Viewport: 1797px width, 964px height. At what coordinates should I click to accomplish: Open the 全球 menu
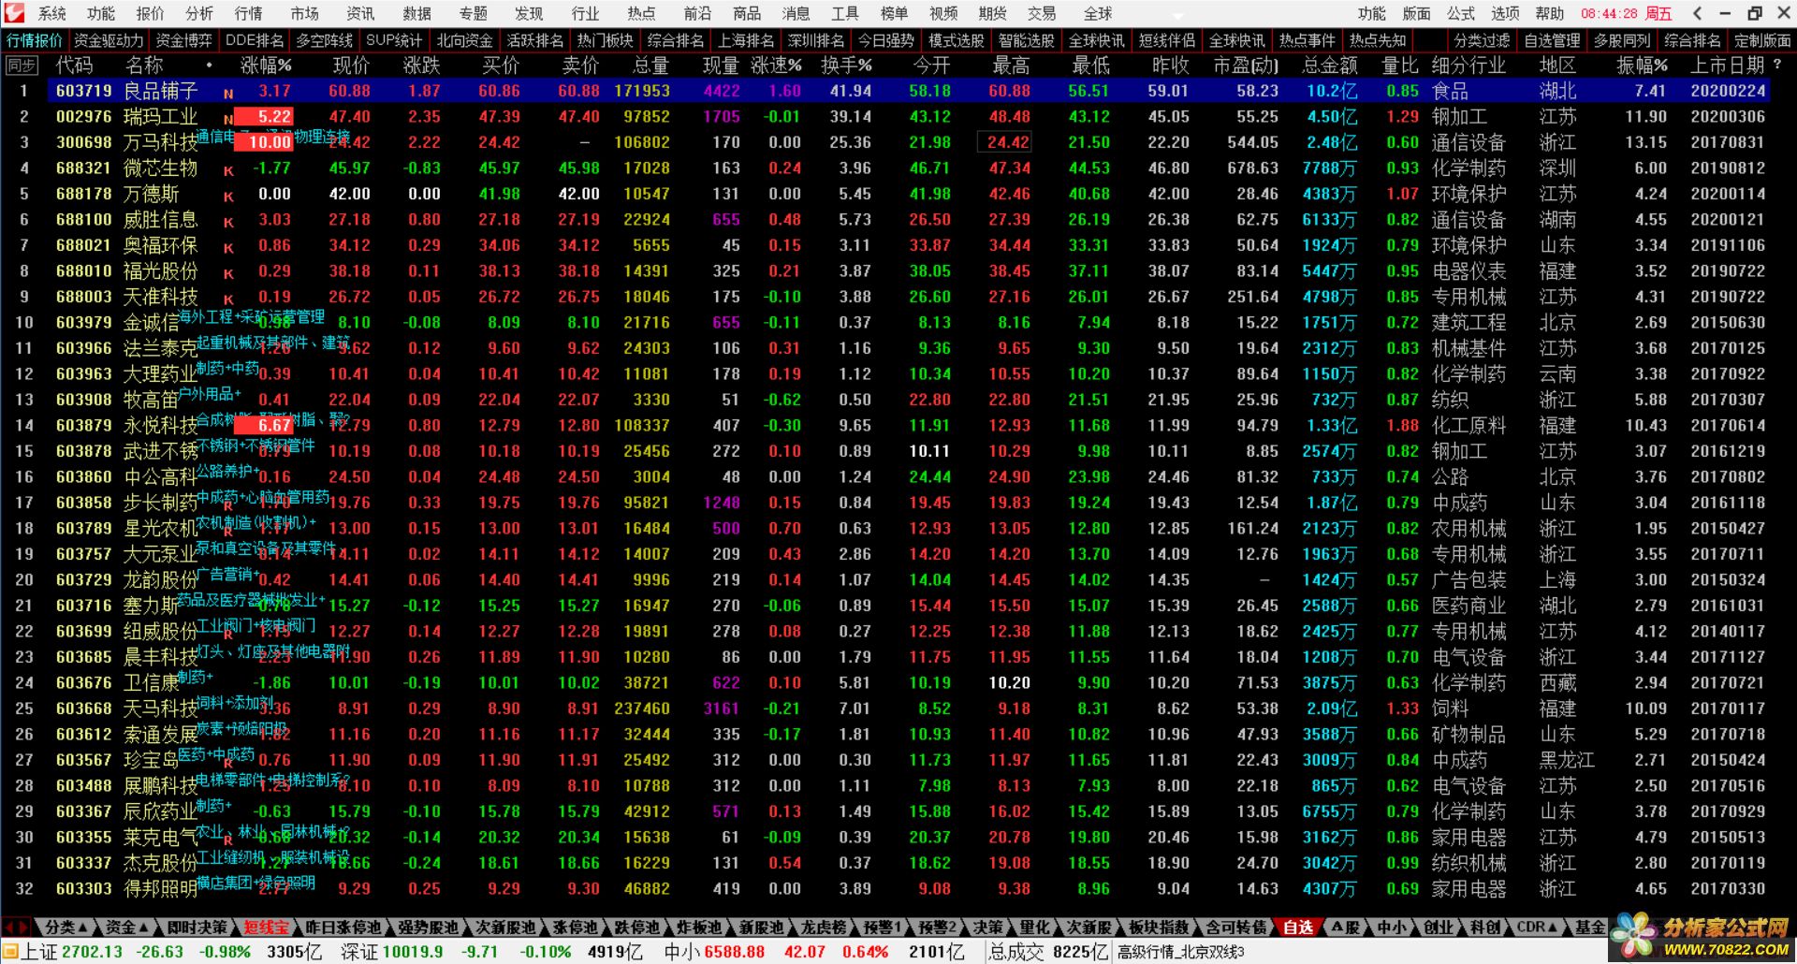click(x=1098, y=13)
